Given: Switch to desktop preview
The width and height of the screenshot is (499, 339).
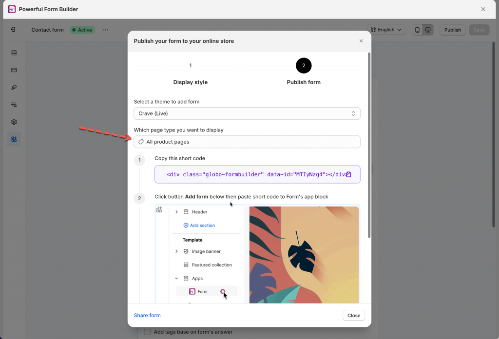Looking at the screenshot, I should 428,30.
